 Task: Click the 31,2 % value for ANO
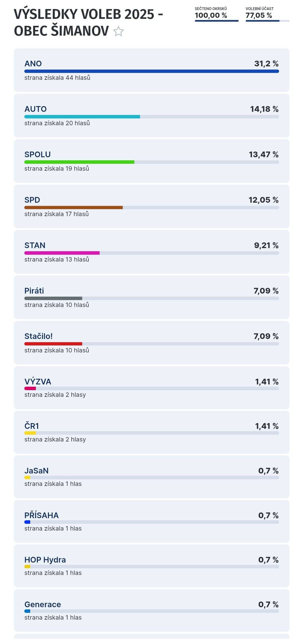(266, 63)
